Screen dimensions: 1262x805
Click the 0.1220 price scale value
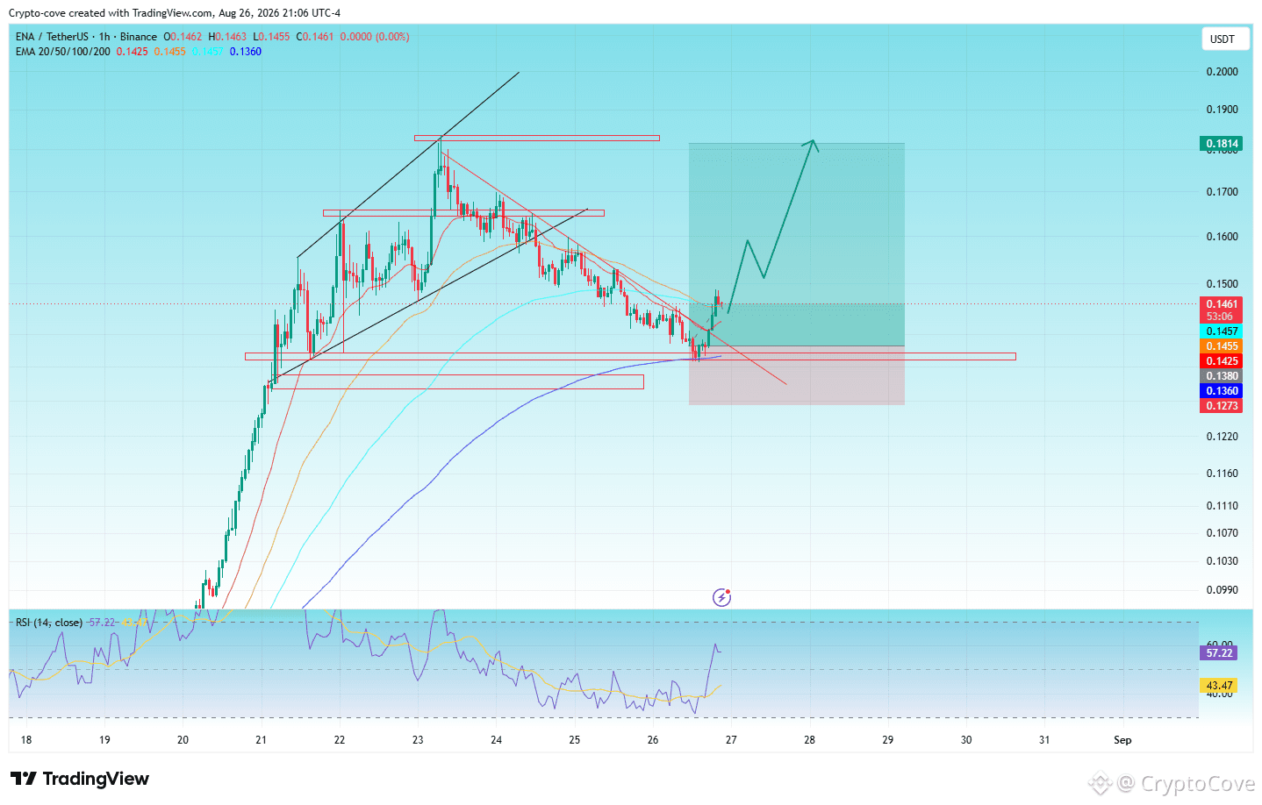click(1223, 437)
